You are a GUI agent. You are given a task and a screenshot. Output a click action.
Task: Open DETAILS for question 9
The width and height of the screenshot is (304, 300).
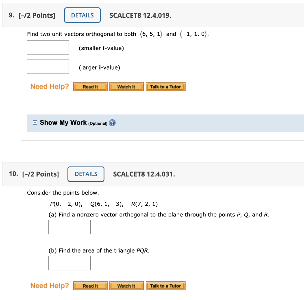82,15
